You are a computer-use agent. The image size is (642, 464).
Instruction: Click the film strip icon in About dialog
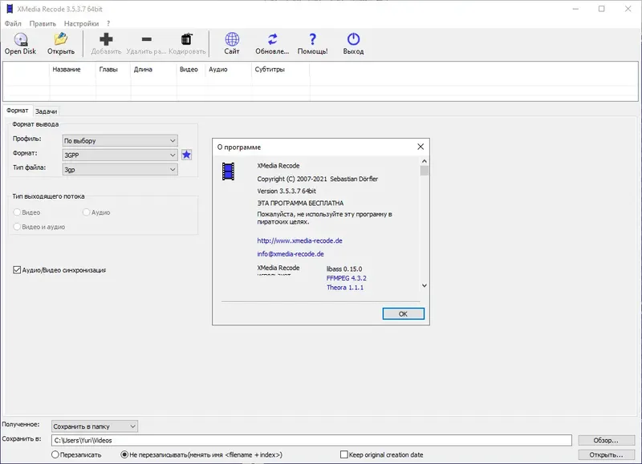[x=230, y=170]
